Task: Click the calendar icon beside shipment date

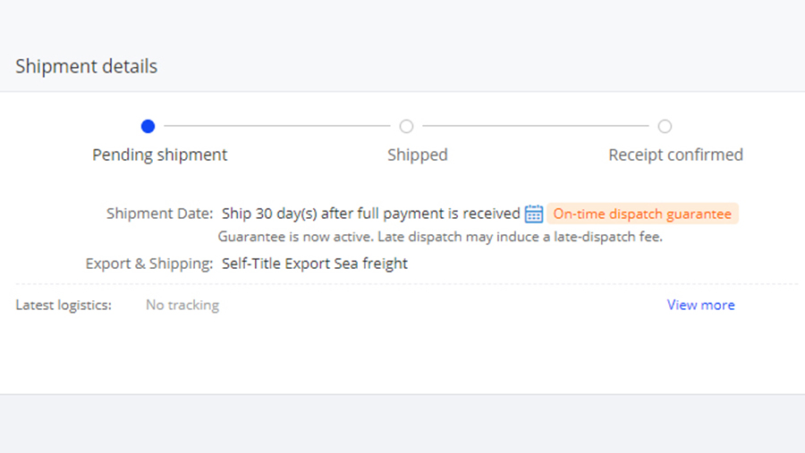Action: 534,214
